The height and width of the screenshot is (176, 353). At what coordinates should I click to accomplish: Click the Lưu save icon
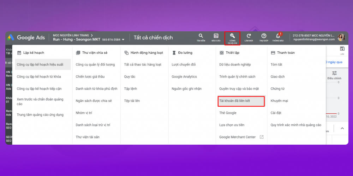click(x=342, y=49)
